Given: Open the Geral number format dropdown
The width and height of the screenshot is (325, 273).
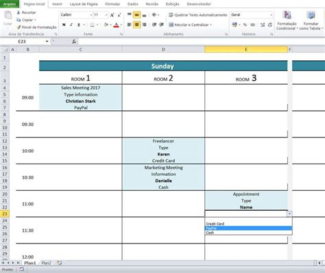Looking at the screenshot, I should click(x=271, y=15).
